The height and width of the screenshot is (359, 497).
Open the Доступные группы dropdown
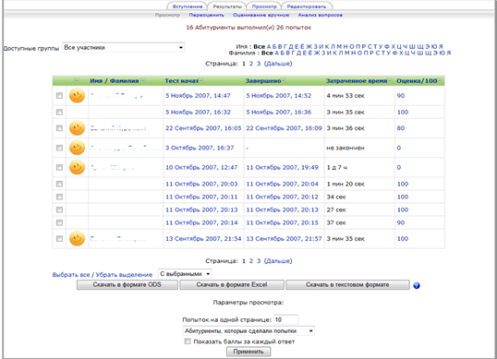pos(123,47)
